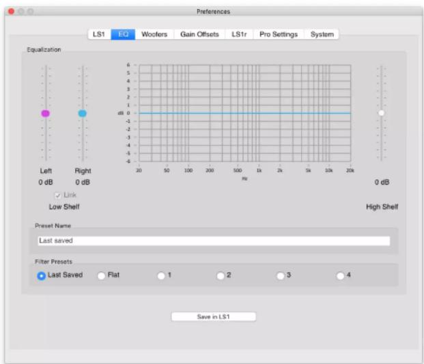
Task: Click the Equalization section label
Action: click(44, 50)
